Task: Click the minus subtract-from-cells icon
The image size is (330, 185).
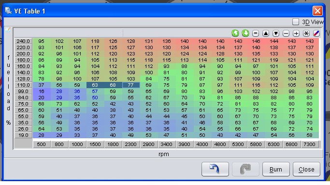Action: pos(286,33)
